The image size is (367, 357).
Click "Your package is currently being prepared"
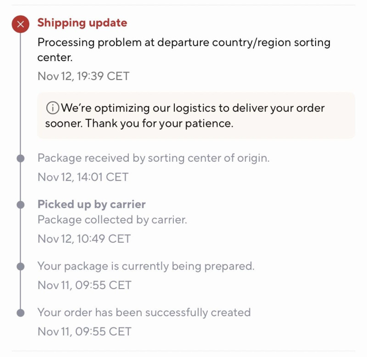tap(145, 266)
